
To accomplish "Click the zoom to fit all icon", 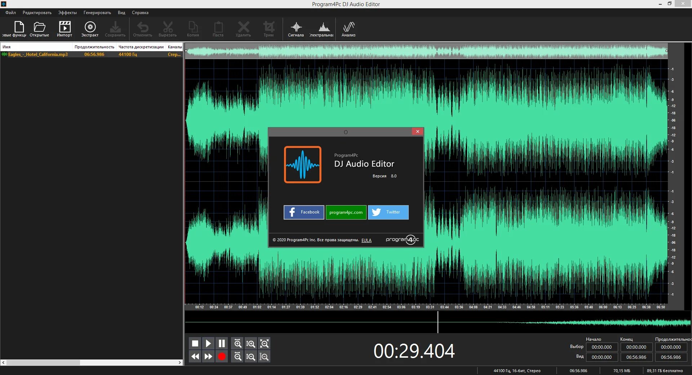I will pyautogui.click(x=264, y=344).
